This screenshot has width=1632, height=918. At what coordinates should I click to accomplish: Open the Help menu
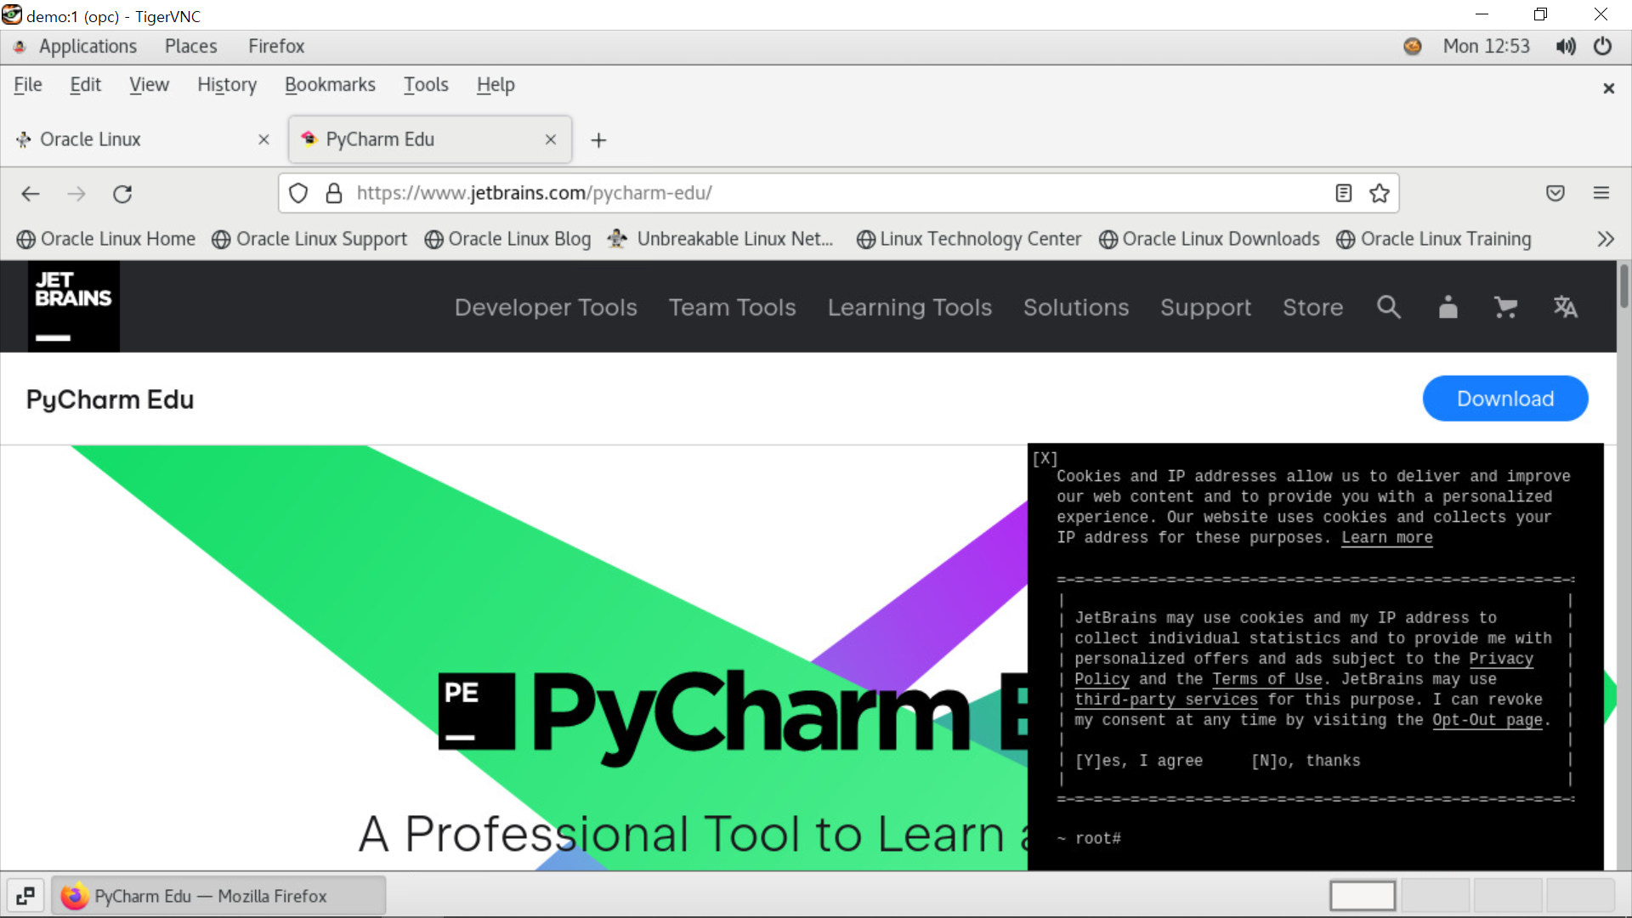coord(496,85)
